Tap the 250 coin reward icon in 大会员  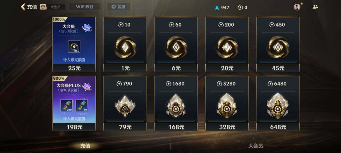click(74, 47)
